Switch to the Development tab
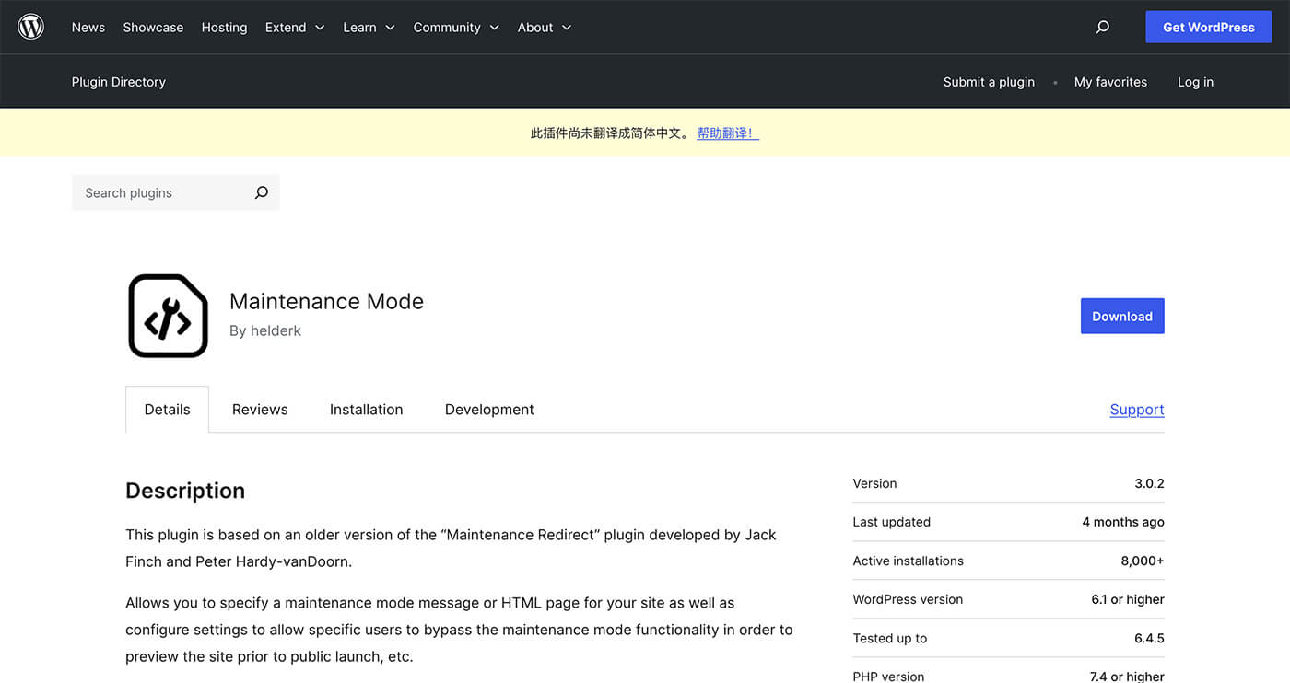 click(x=489, y=410)
